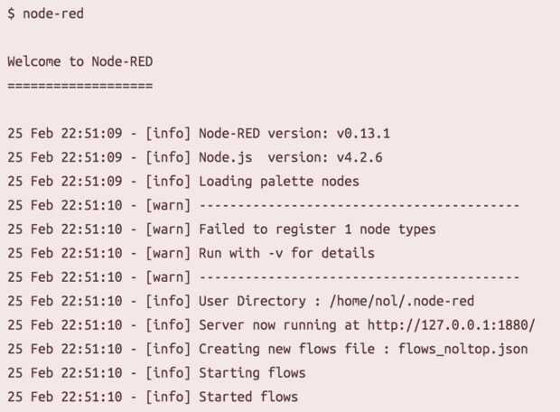Screen dimensions: 560x412
Task: Click the timestamp on the Node-RED version line
Action: (69, 133)
